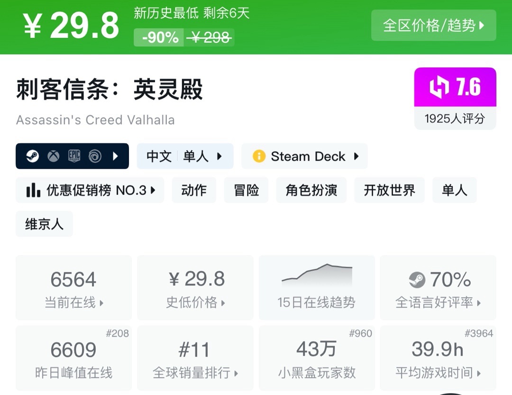
Task: Open 全区价格/趋势 price trends
Action: point(433,25)
